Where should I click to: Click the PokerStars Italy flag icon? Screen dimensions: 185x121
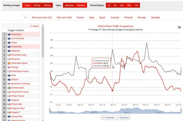(9, 55)
